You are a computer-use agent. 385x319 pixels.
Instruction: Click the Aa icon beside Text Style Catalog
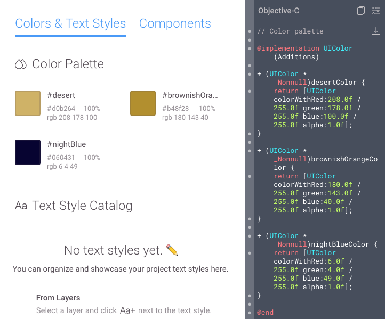pos(21,206)
